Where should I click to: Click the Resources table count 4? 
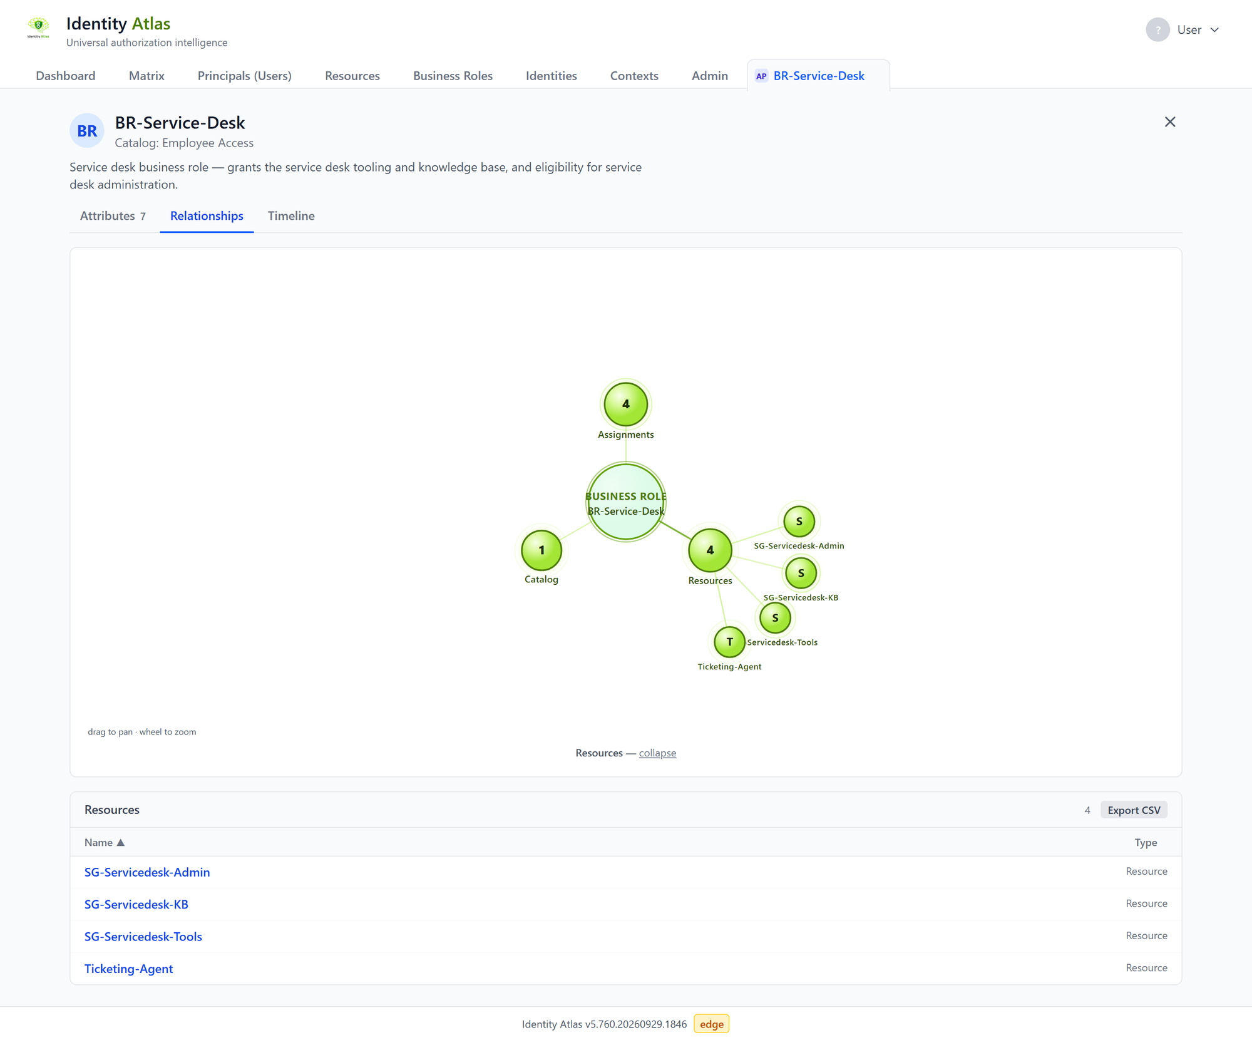coord(1087,811)
